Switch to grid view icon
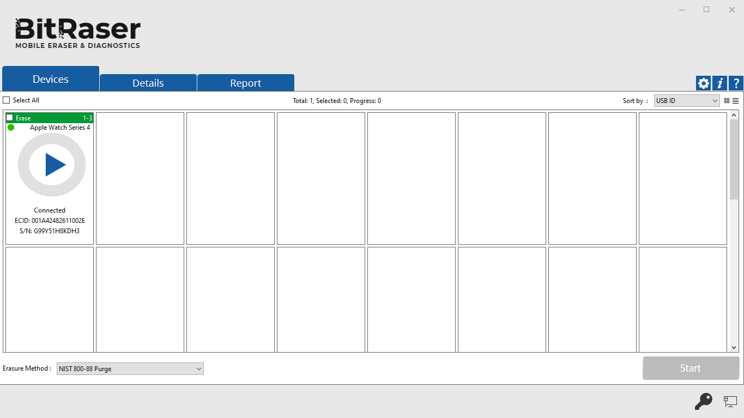Screen dimensions: 744x418 [727, 101]
